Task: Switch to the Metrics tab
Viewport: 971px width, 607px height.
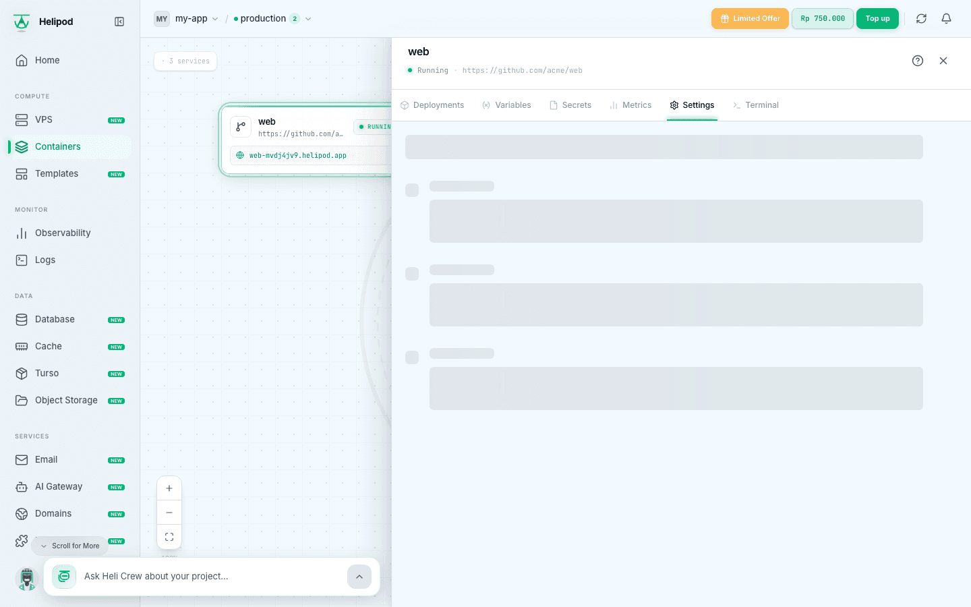Action: [630, 105]
